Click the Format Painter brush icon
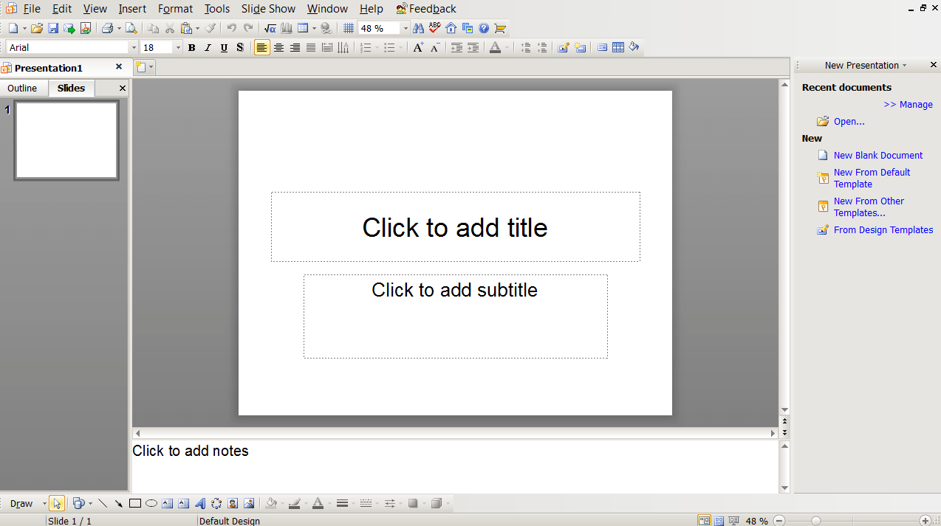Image resolution: width=941 pixels, height=526 pixels. (x=211, y=28)
